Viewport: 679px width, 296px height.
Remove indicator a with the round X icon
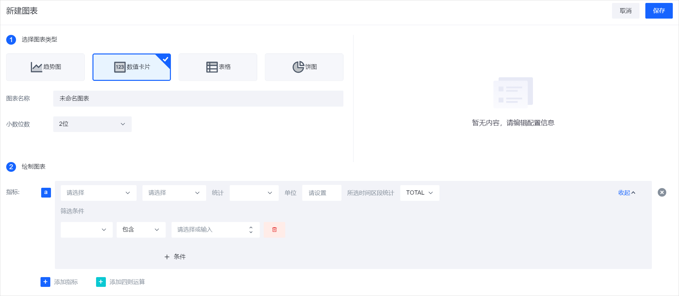click(662, 192)
